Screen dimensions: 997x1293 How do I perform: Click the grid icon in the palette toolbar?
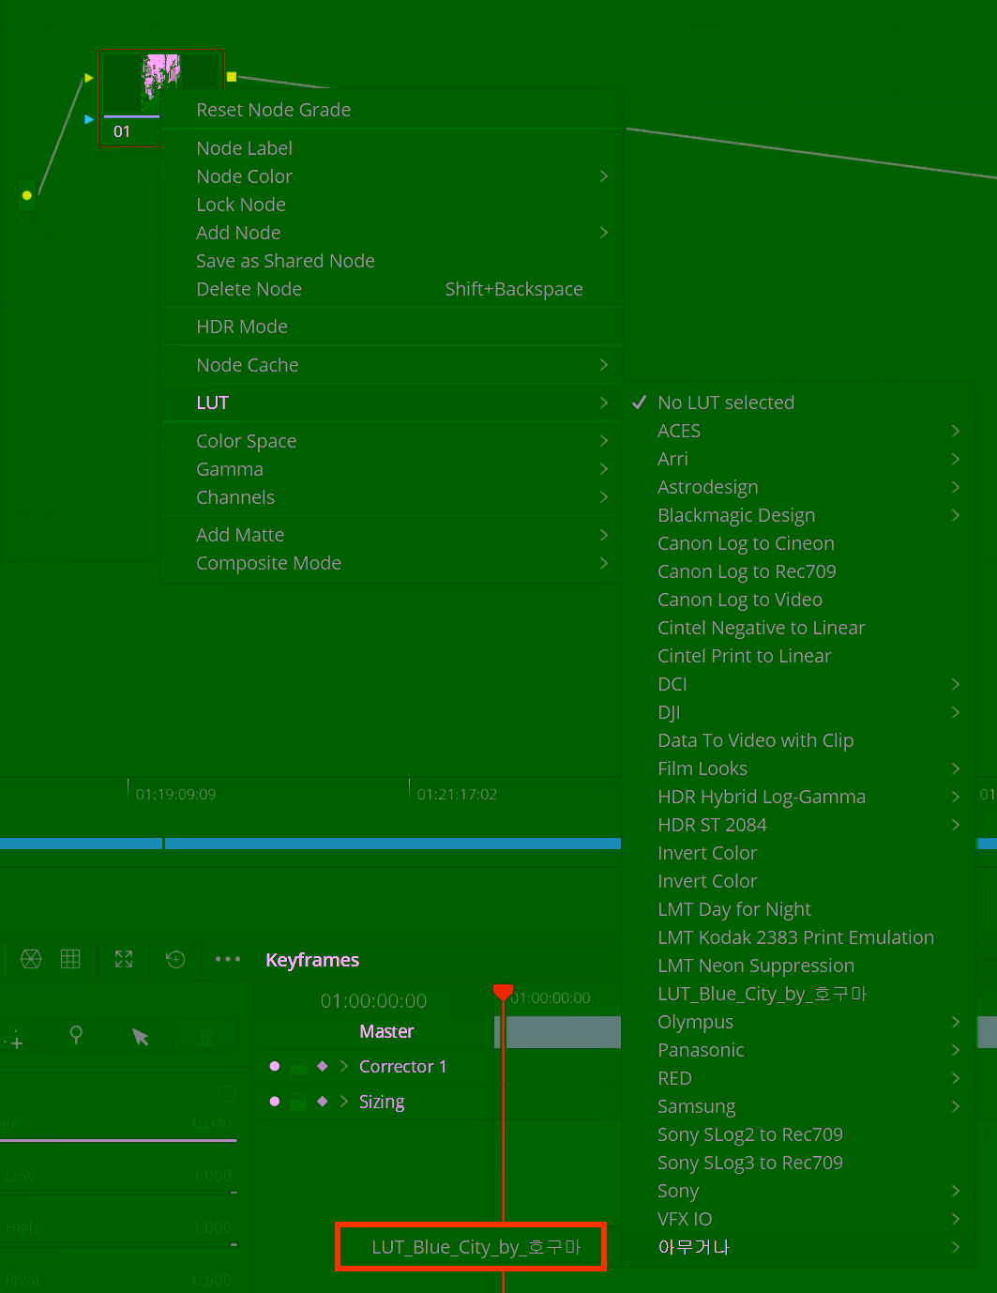pos(70,958)
